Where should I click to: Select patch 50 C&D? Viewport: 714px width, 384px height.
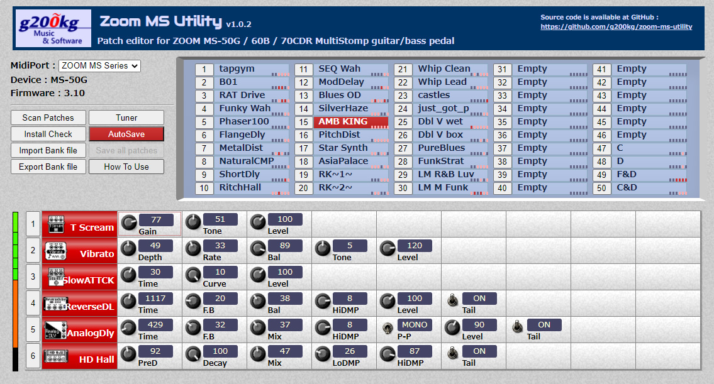[x=649, y=188]
